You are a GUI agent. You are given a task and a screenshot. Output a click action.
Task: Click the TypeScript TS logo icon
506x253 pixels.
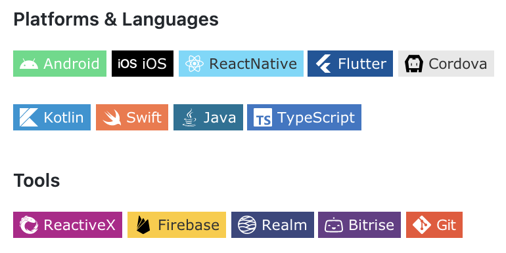tap(263, 117)
